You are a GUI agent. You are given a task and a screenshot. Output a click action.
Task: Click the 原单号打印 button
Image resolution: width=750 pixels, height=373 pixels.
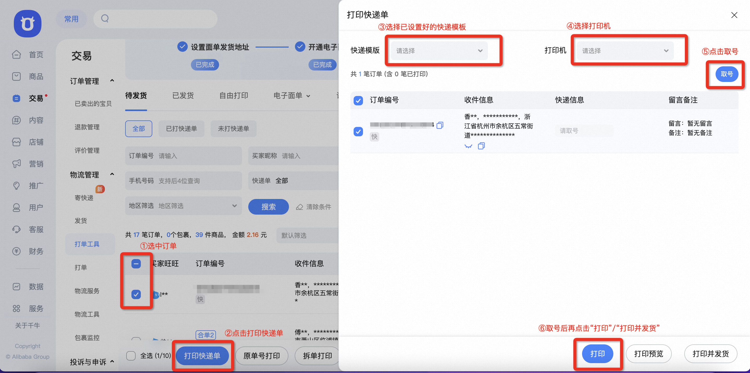click(262, 356)
